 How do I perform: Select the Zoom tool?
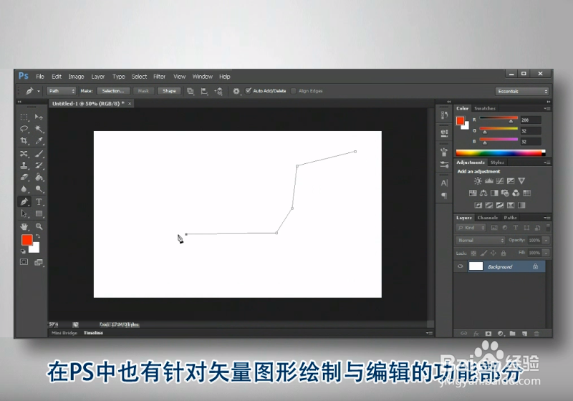click(x=39, y=226)
